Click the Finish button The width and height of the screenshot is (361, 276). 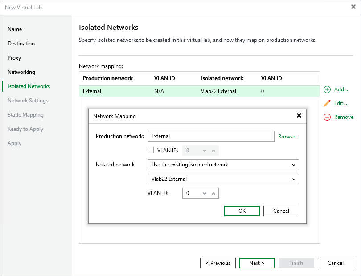point(296,263)
